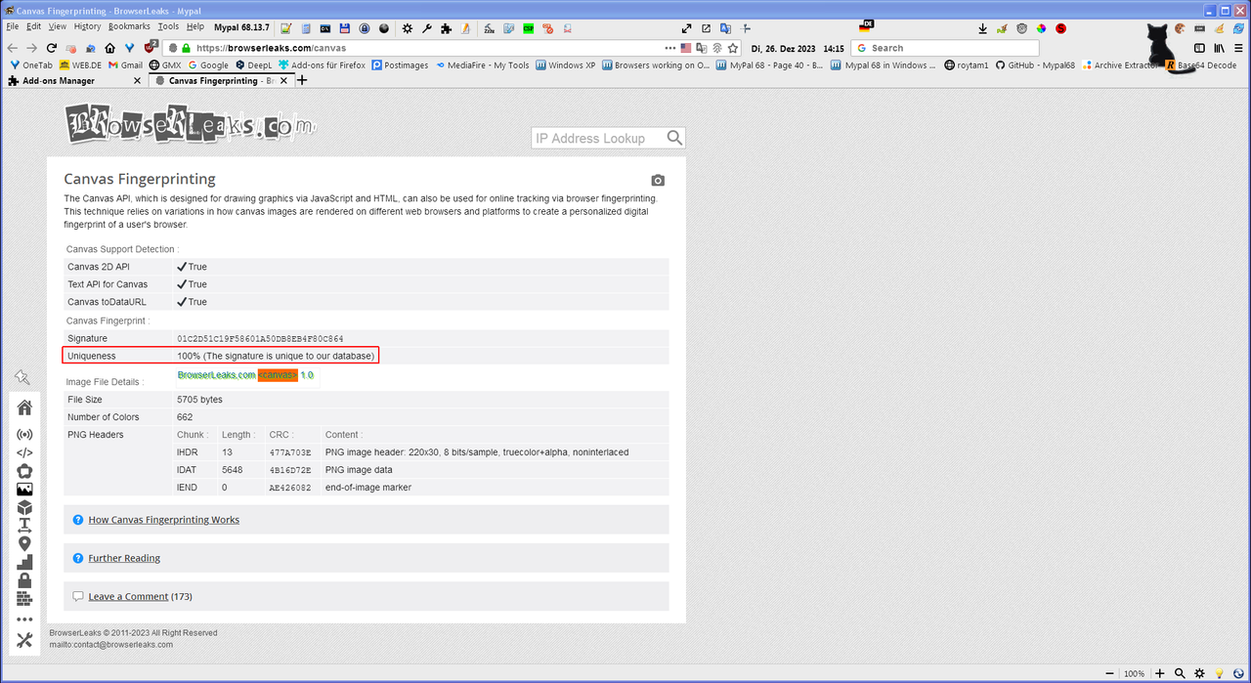Open the 3D cube WebGL icon in sidebar

coord(24,508)
